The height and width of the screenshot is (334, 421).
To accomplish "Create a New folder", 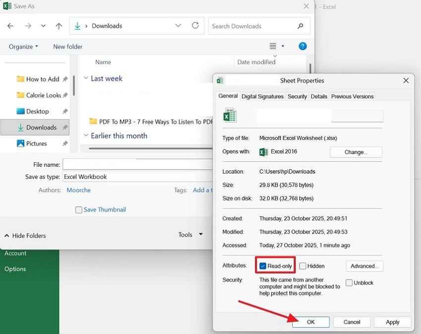I will (68, 47).
